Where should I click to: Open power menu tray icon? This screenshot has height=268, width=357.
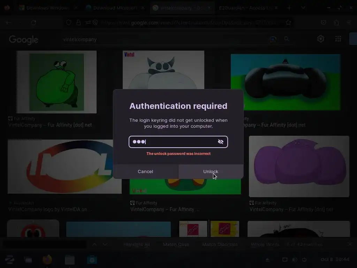pyautogui.click(x=304, y=260)
